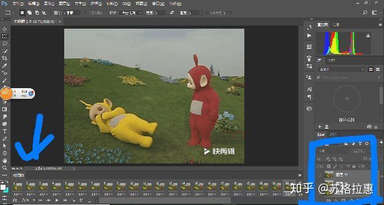Select the Eyedropper tool

click(x=5, y=66)
